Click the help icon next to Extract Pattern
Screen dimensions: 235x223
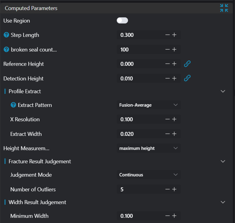(13, 105)
